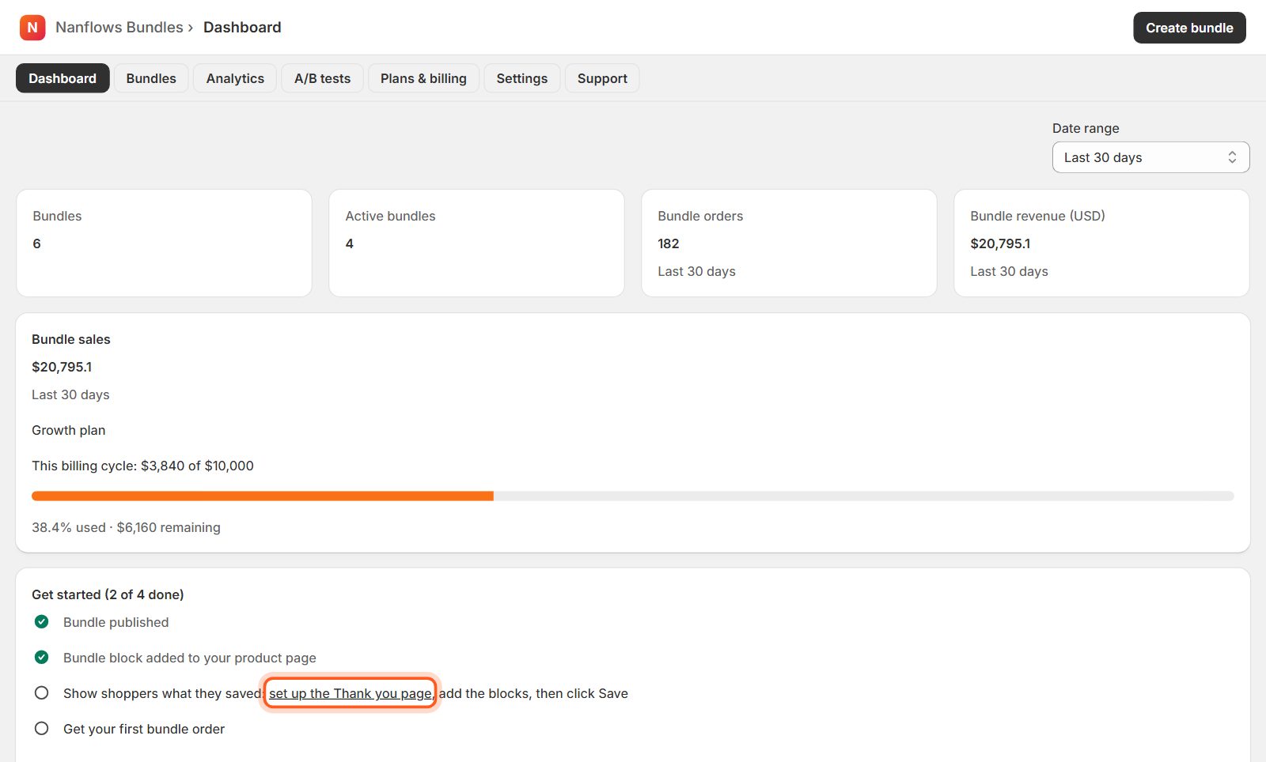Click the Date range selector arrows icon
Image resolution: width=1266 pixels, height=762 pixels.
tap(1232, 157)
